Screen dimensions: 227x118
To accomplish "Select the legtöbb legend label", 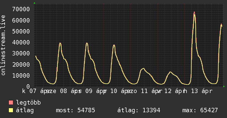I will [28, 103].
